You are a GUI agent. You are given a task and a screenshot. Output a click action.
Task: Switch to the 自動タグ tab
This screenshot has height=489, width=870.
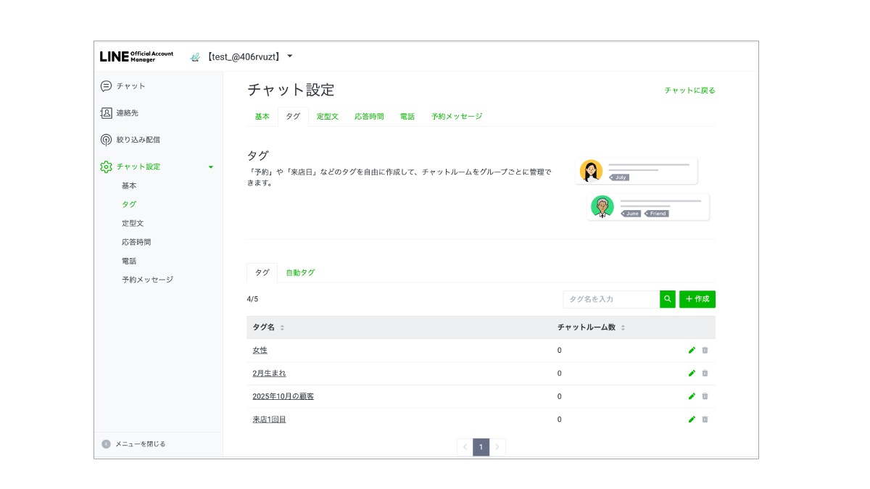tap(300, 272)
